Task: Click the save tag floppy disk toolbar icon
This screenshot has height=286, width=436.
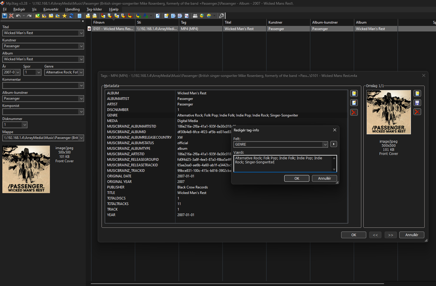Action: pyautogui.click(x=5, y=16)
